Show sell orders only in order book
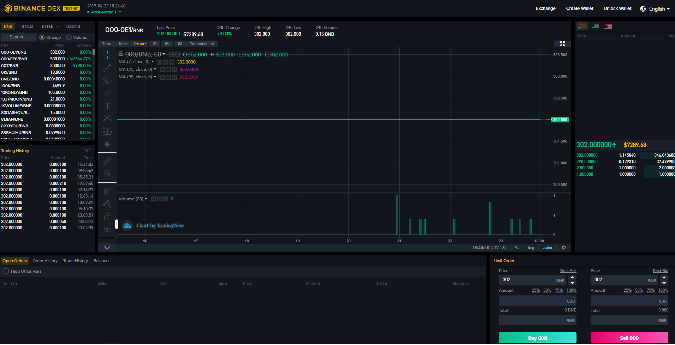The width and height of the screenshot is (675, 345). coord(608,26)
